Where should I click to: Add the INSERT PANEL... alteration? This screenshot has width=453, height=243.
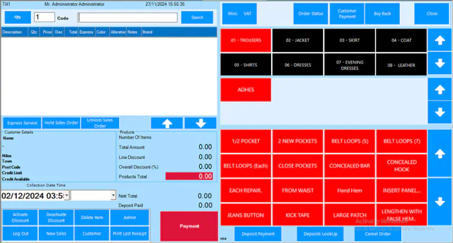click(401, 191)
